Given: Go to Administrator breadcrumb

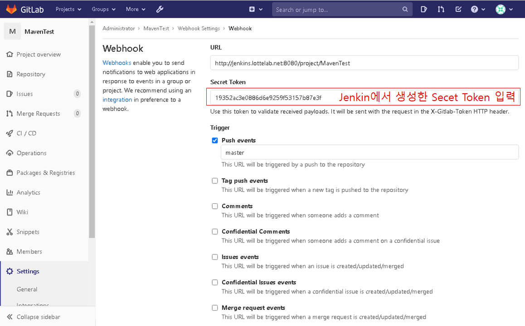Looking at the screenshot, I should pyautogui.click(x=118, y=29).
